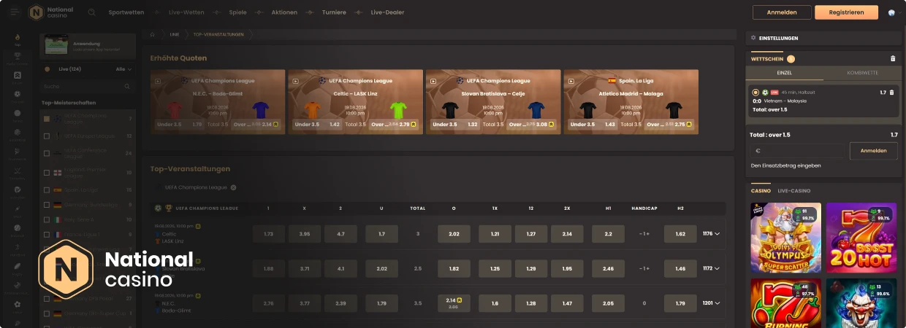Open the Turniere menu item

(x=334, y=12)
